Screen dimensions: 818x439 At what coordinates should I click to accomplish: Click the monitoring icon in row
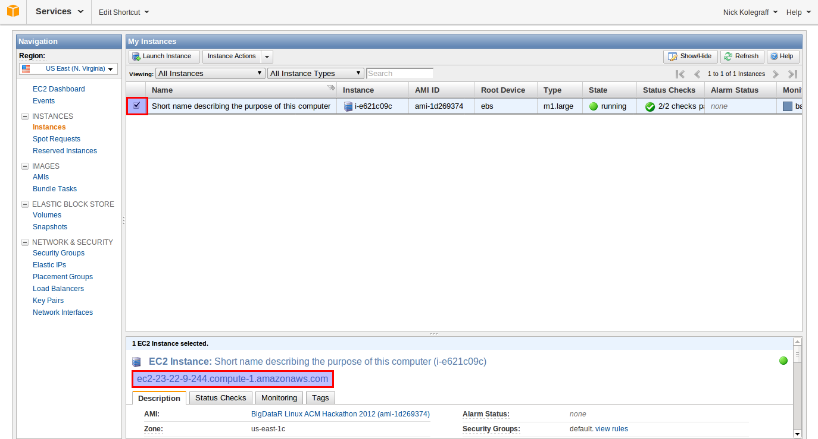click(788, 106)
